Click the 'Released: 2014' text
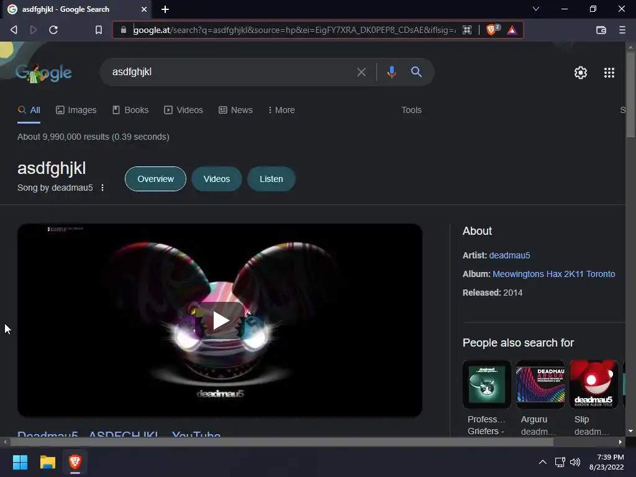This screenshot has height=477, width=636. coord(493,293)
